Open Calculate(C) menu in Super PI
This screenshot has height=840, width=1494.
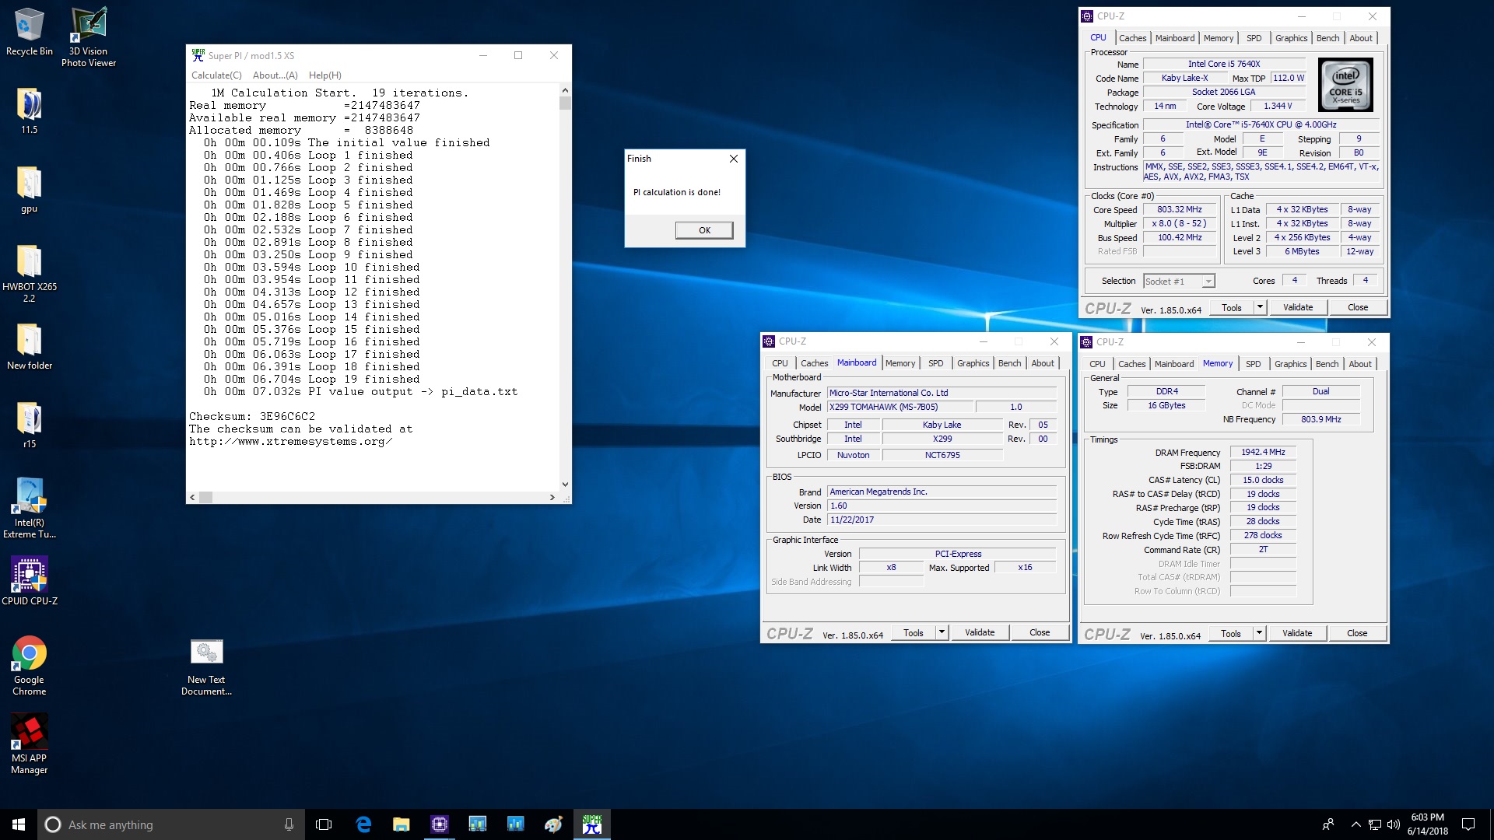[216, 75]
